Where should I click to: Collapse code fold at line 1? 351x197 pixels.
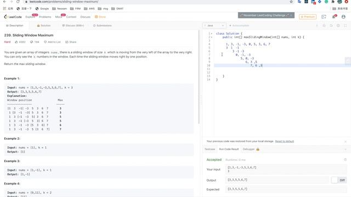212,33
